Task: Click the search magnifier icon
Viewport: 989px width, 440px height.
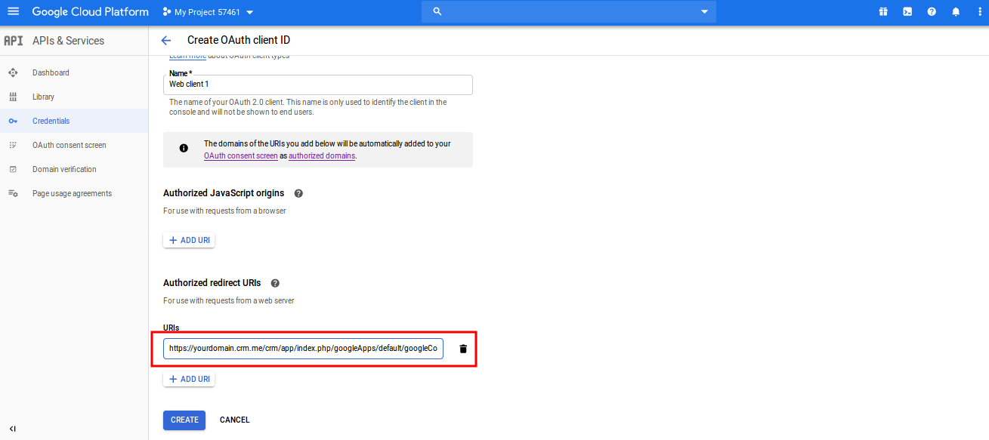Action: (x=437, y=11)
